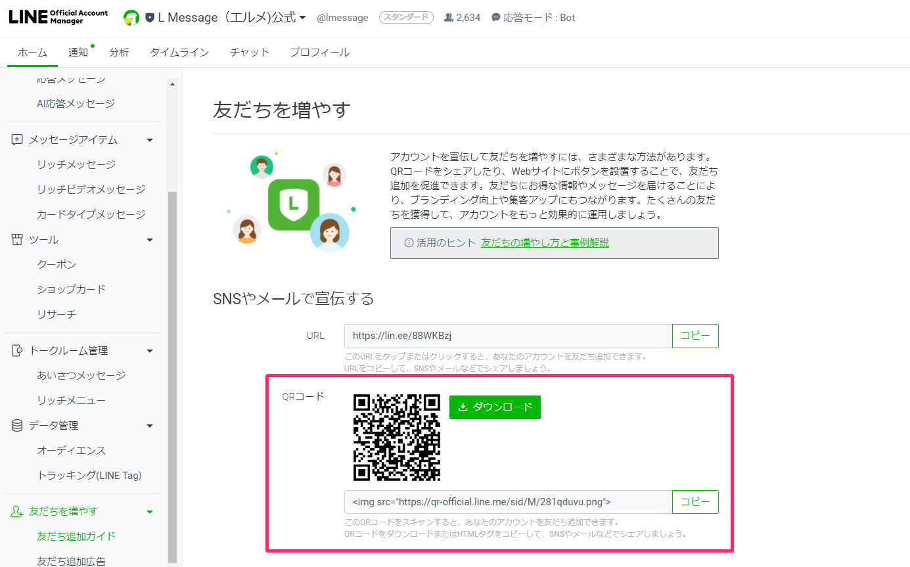Open the 通知 tab
910x567 pixels.
point(78,53)
